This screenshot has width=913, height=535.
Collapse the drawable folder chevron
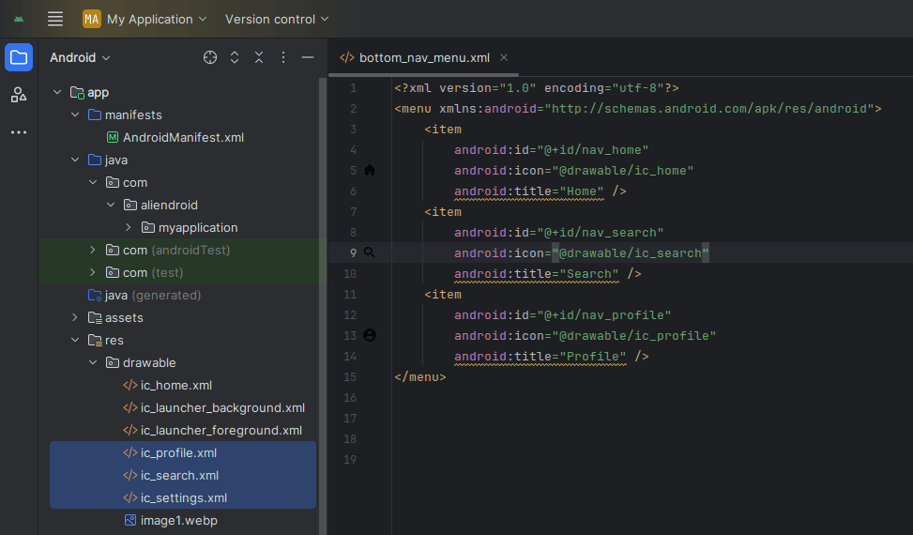point(93,362)
